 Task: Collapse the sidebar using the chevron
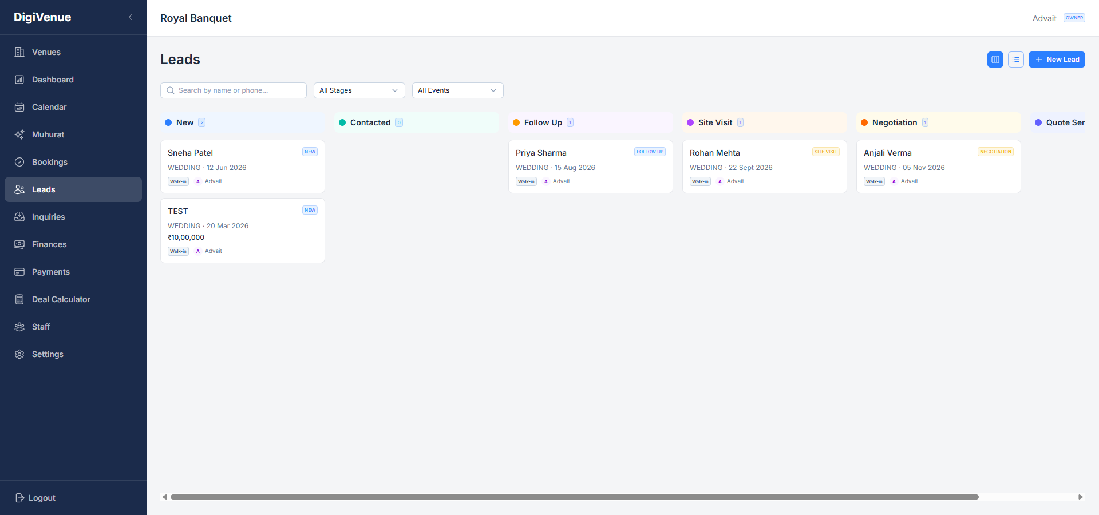(x=131, y=17)
